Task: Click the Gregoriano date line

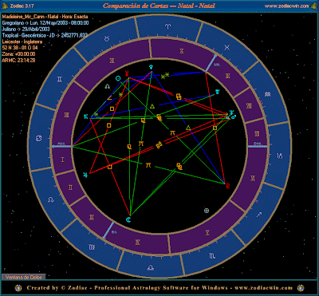Action: (45, 23)
